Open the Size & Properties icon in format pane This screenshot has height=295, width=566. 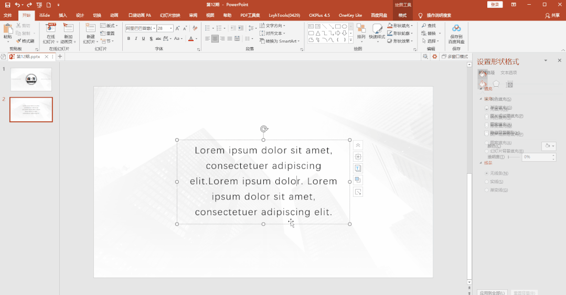509,85
